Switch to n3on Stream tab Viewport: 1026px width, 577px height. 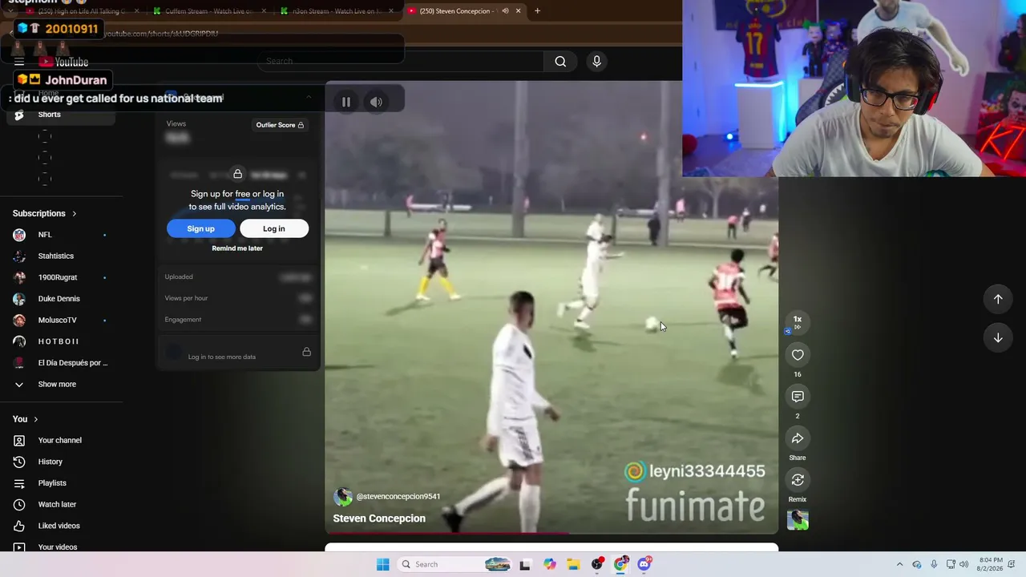337,11
